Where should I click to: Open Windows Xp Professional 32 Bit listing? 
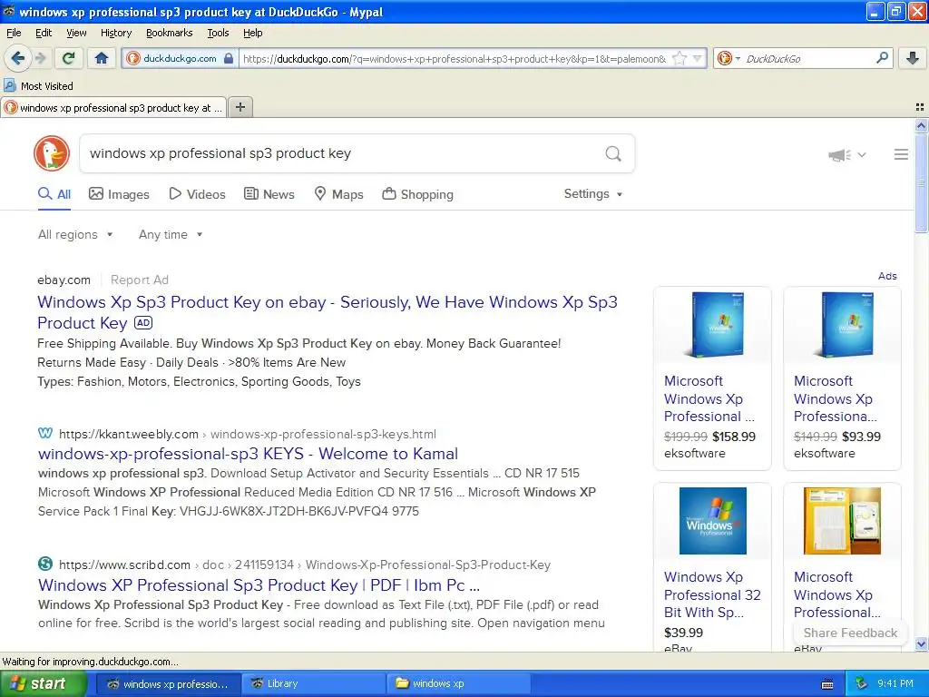712,595
